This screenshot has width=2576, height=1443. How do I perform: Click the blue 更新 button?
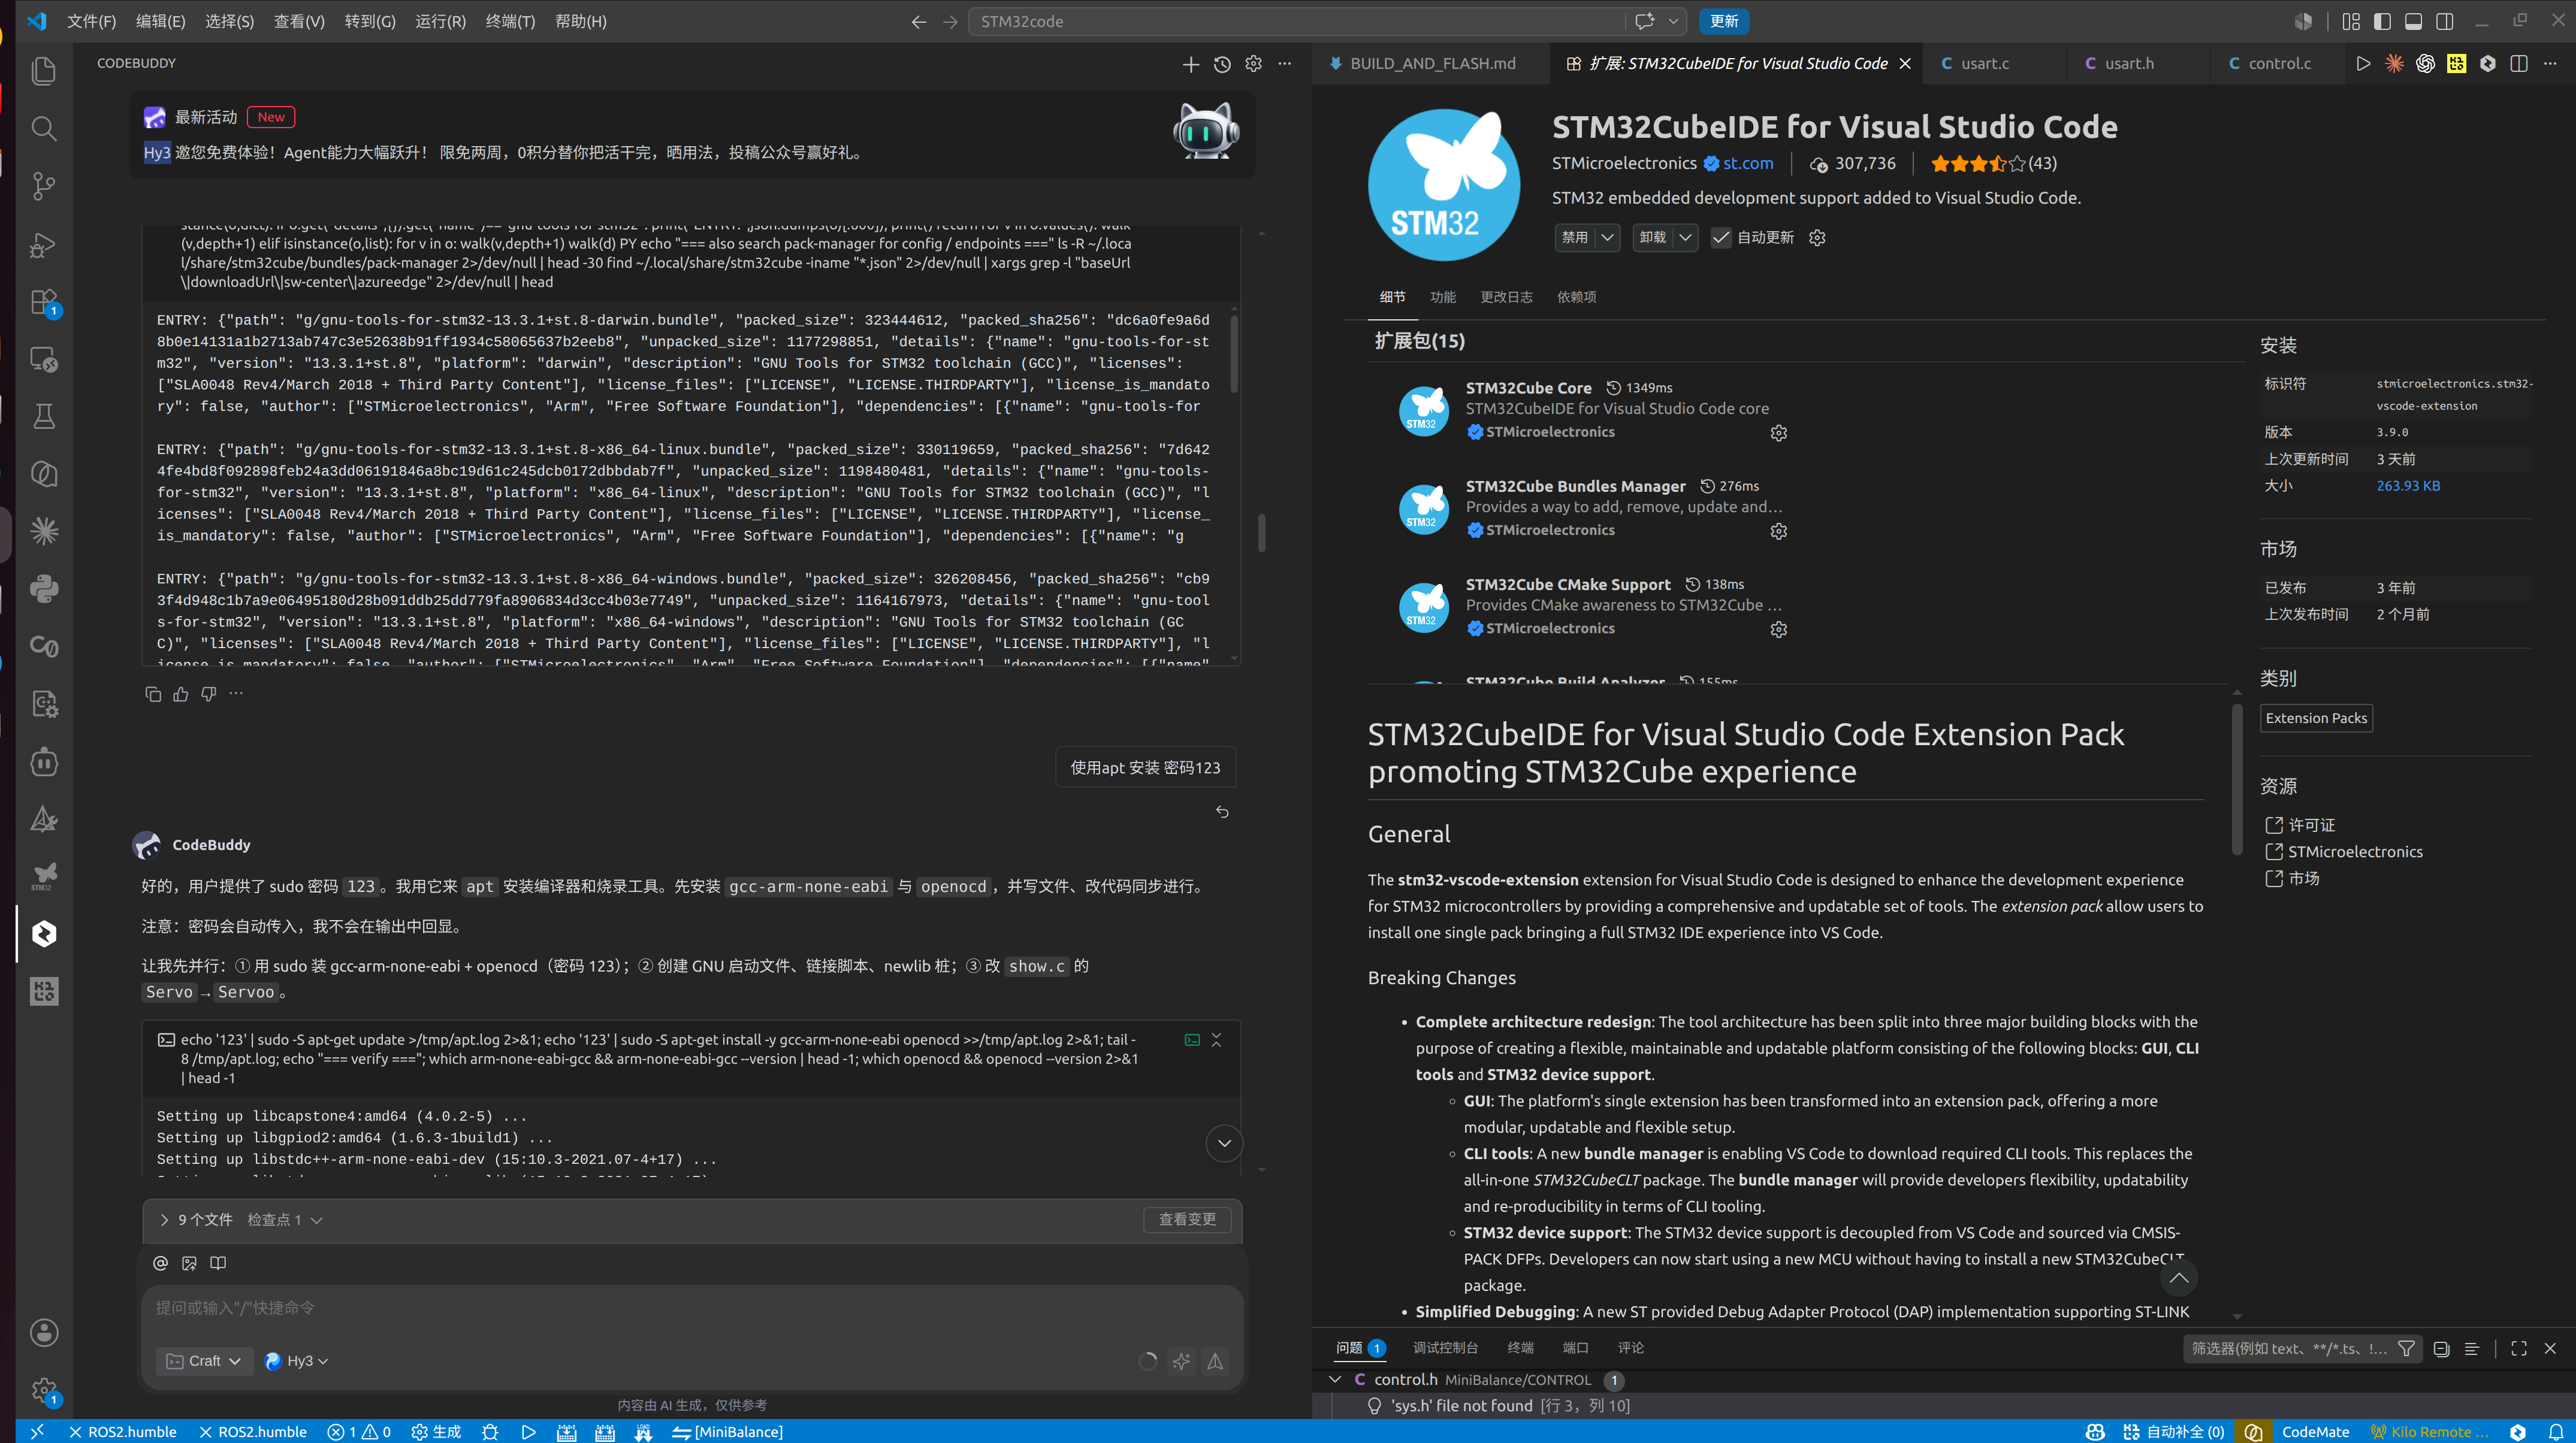pos(1724,21)
